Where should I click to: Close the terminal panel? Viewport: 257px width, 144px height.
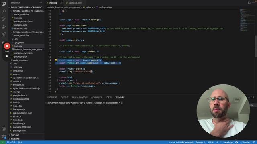(x=253, y=97)
